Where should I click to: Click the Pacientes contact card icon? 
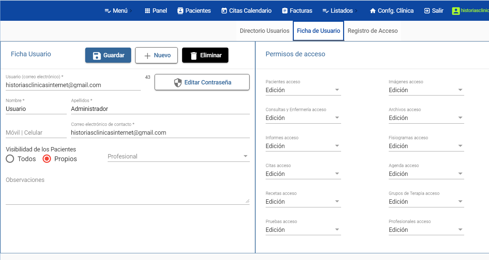click(x=180, y=11)
